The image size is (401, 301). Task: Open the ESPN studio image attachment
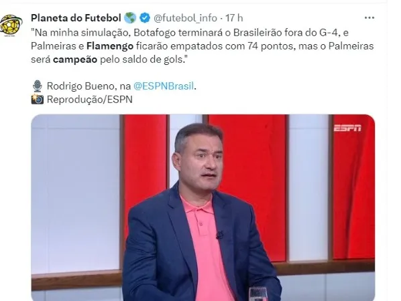pos(203,207)
